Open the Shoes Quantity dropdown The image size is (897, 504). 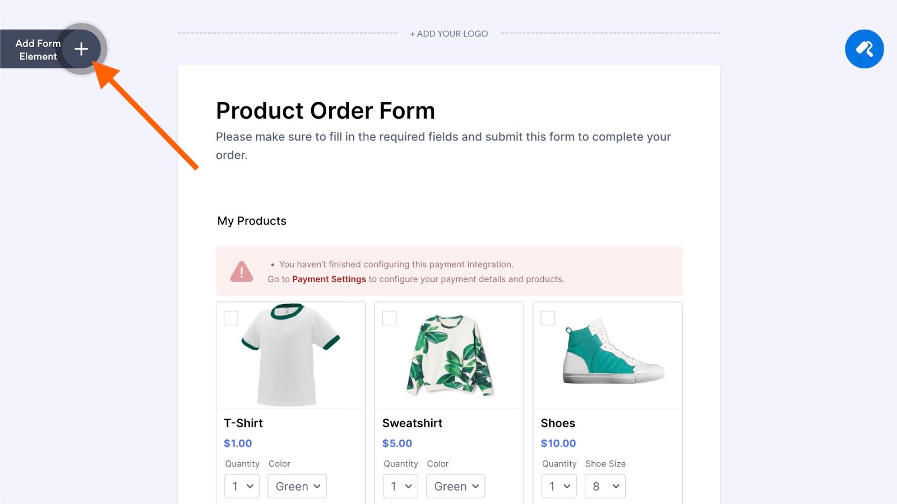coord(559,486)
